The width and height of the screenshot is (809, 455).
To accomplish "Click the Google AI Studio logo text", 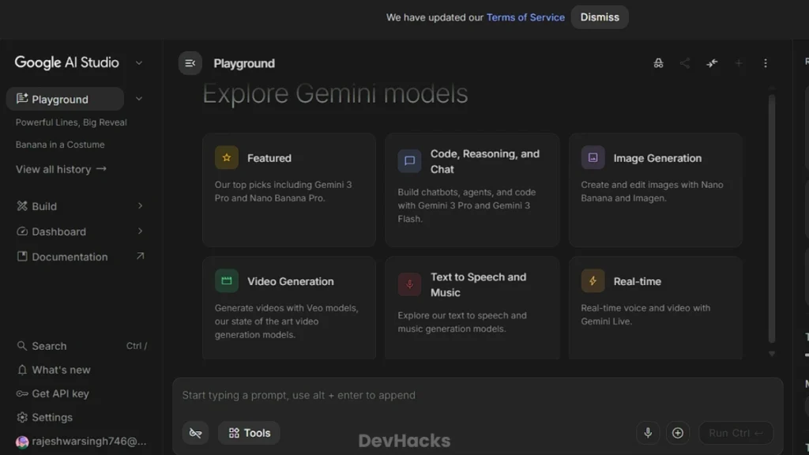I will [66, 62].
